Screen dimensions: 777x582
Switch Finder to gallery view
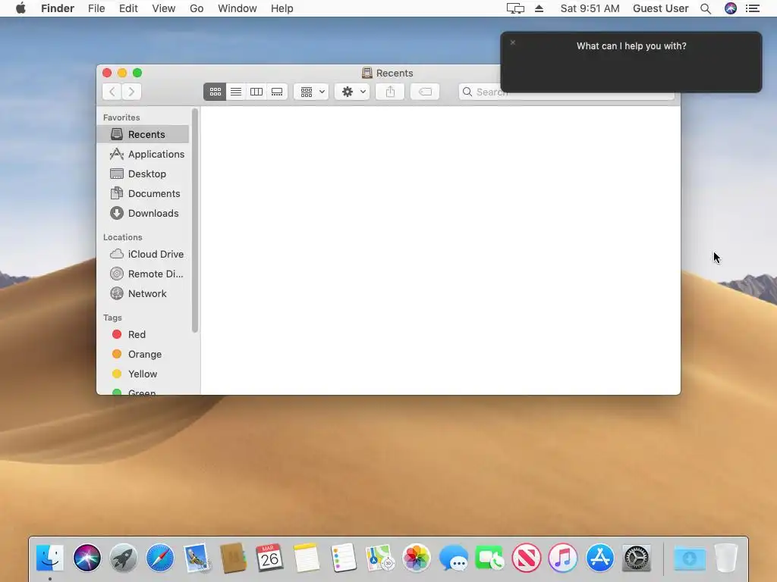pos(277,92)
